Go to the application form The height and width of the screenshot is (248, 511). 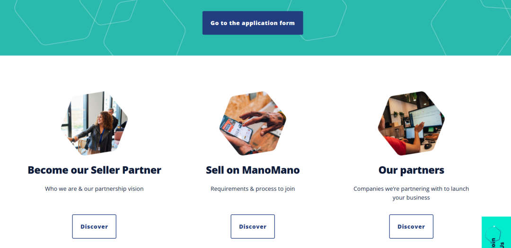pos(253,23)
